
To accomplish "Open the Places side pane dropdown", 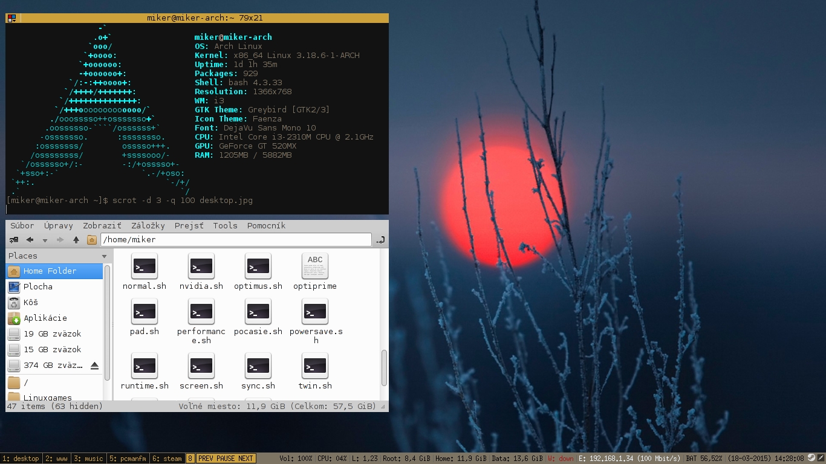I will click(104, 256).
